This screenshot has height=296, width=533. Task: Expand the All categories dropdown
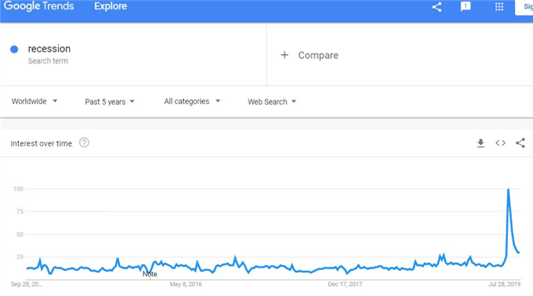pyautogui.click(x=192, y=102)
